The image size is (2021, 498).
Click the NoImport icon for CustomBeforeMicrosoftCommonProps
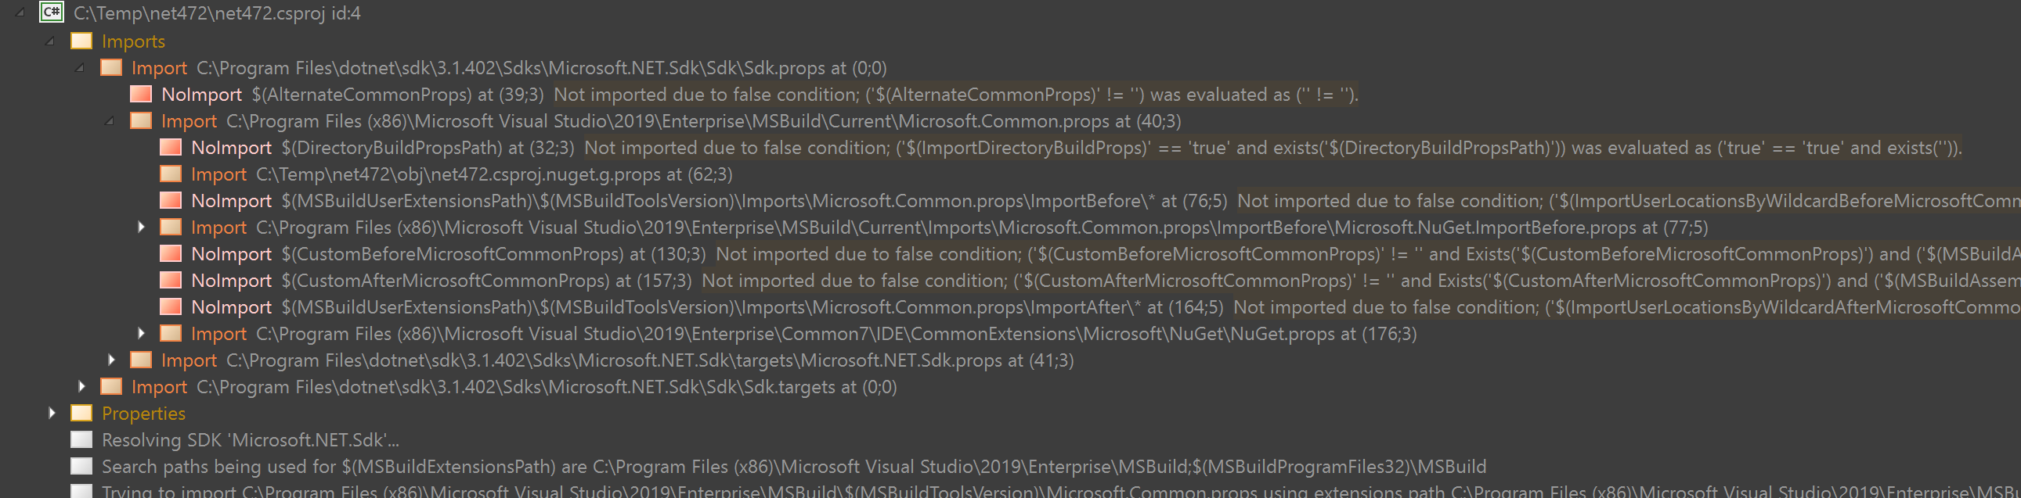click(170, 254)
